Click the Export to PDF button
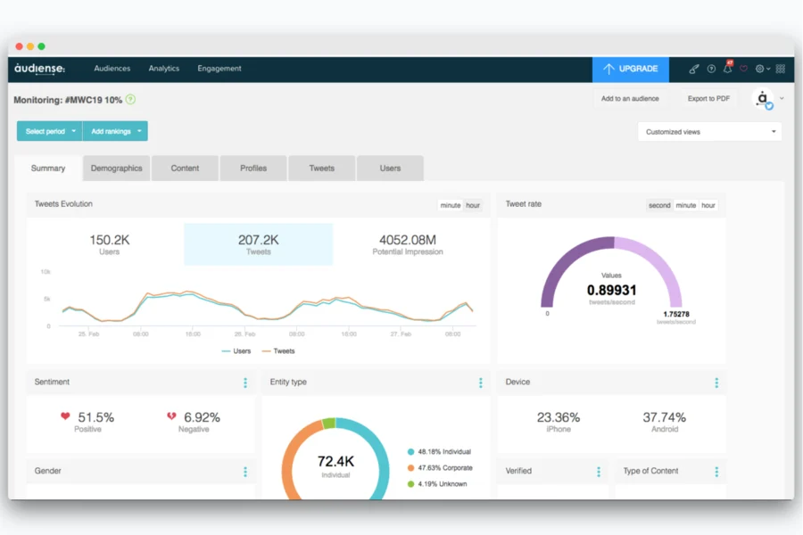803x535 pixels. (x=709, y=99)
